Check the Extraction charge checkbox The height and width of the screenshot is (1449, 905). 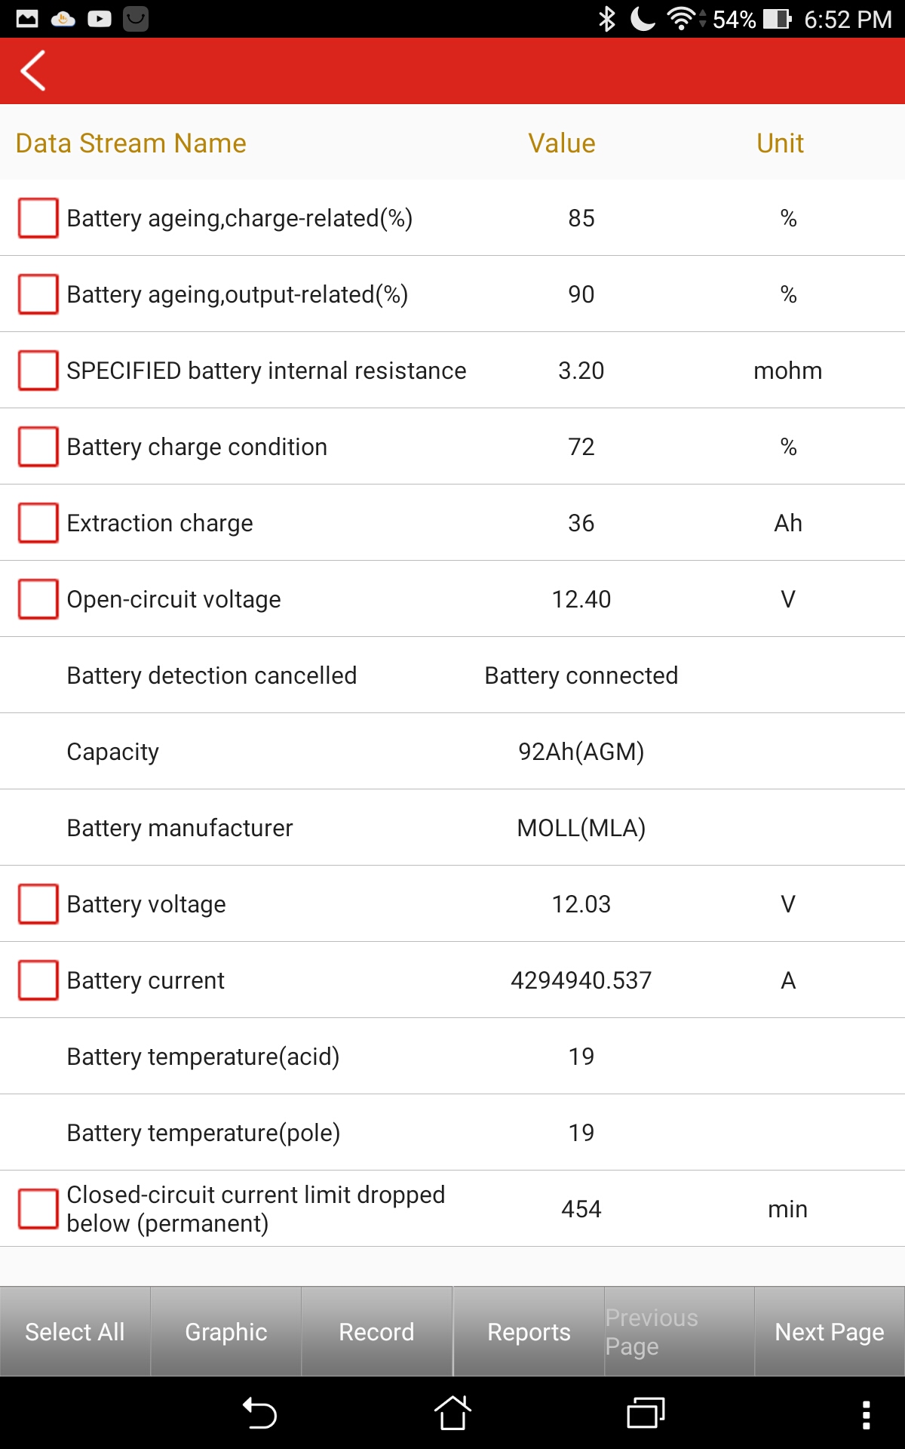coord(38,523)
